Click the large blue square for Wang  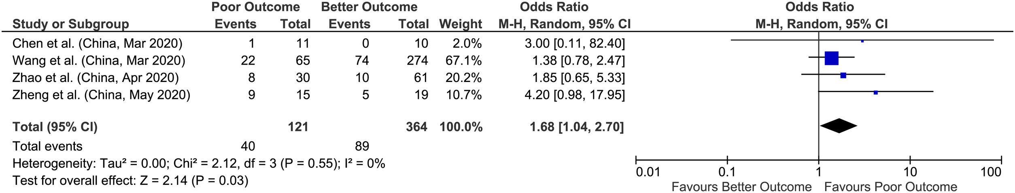[831, 59]
